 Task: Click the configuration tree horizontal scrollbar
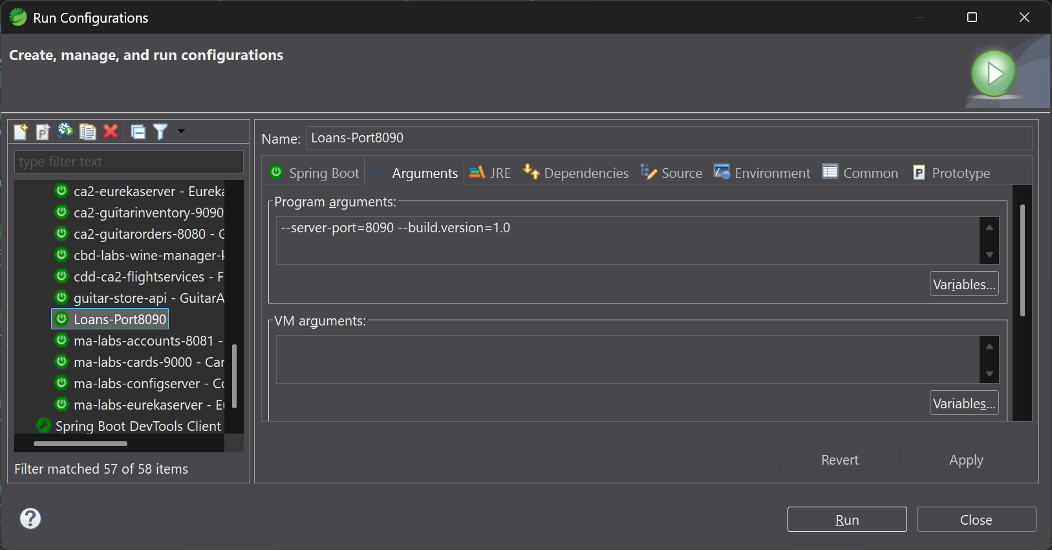80,444
